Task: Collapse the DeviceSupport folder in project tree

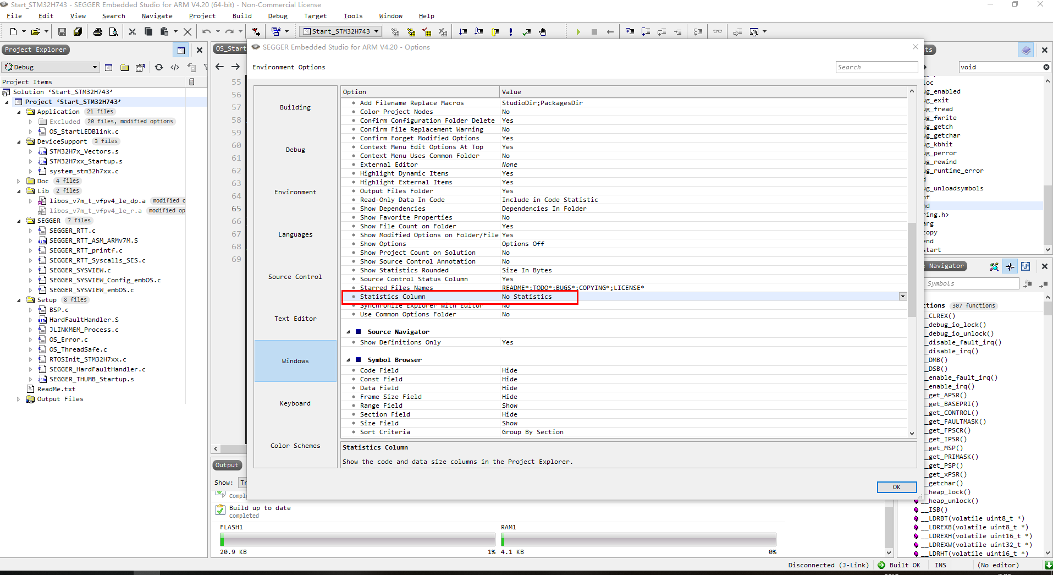Action: (x=19, y=141)
